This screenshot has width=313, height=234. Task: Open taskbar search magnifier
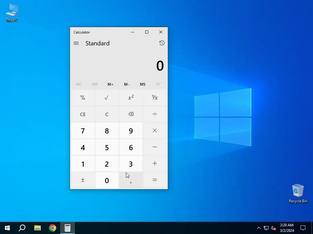[x=22, y=228]
